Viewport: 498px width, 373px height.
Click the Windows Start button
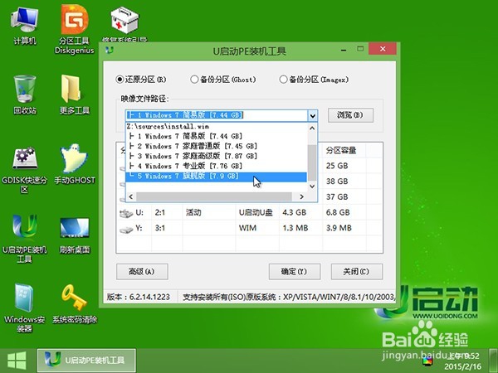click(x=17, y=361)
